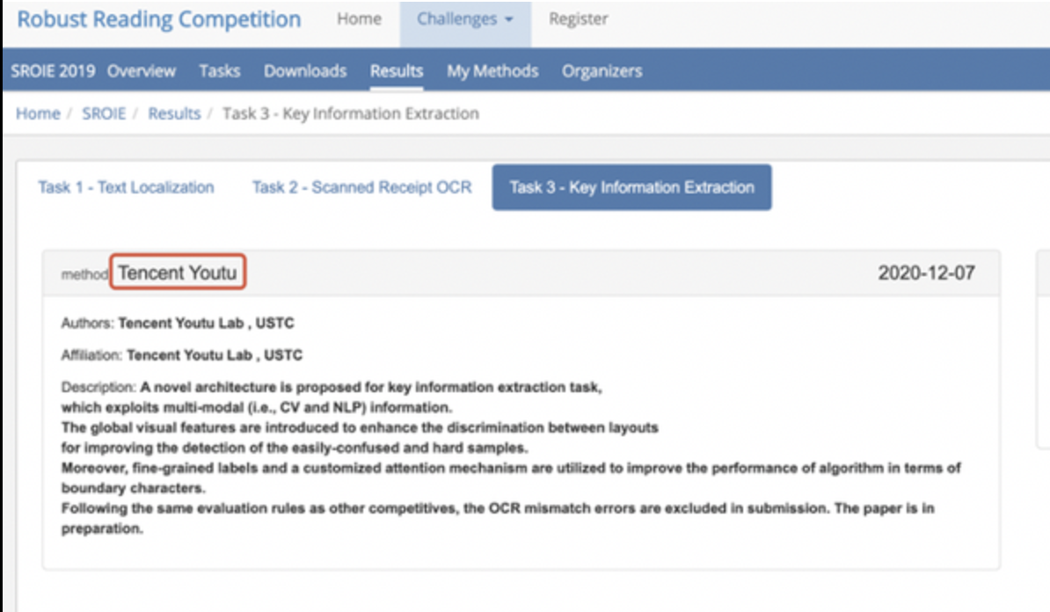Open the Downloads section
Image resolution: width=1050 pixels, height=612 pixels.
[x=304, y=71]
